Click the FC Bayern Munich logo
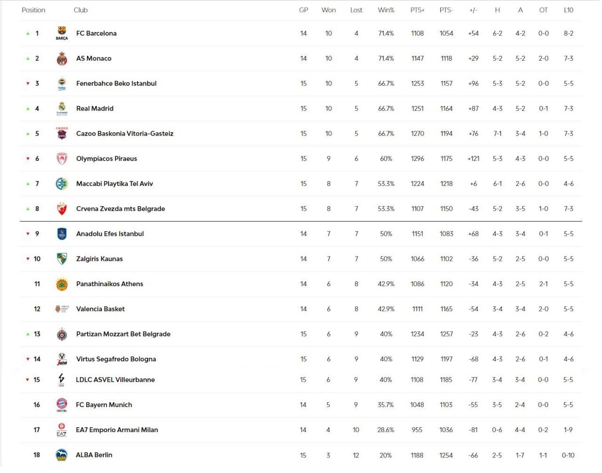Screen dimensions: 602x473 pyautogui.click(x=62, y=405)
